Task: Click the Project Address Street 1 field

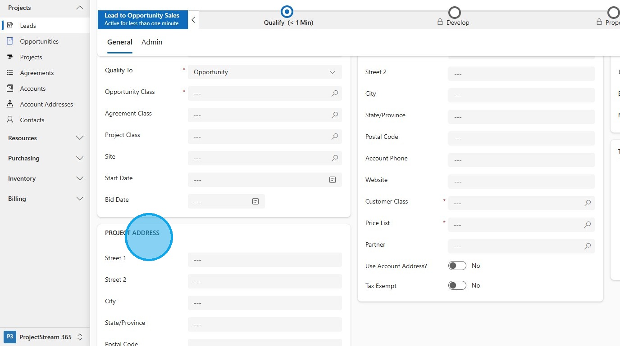Action: click(x=265, y=260)
